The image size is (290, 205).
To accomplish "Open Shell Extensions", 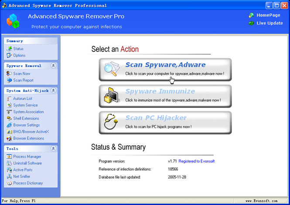I will click(26, 118).
